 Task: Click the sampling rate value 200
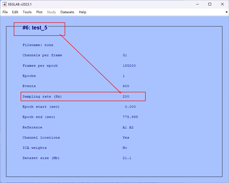(126, 96)
